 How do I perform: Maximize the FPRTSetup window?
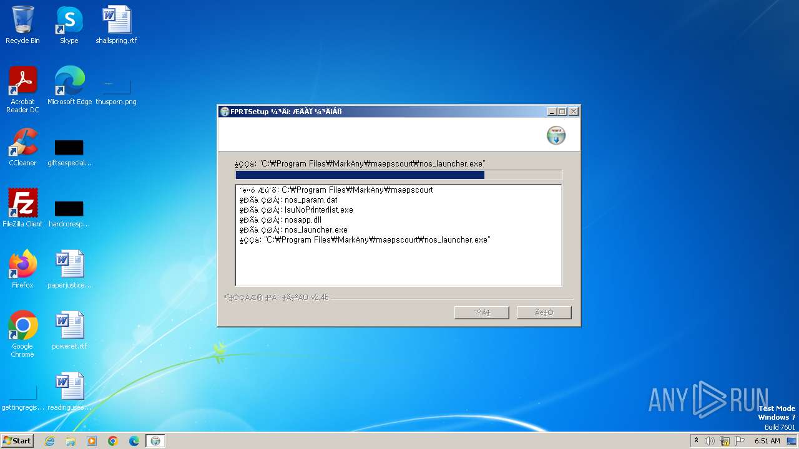coord(562,112)
